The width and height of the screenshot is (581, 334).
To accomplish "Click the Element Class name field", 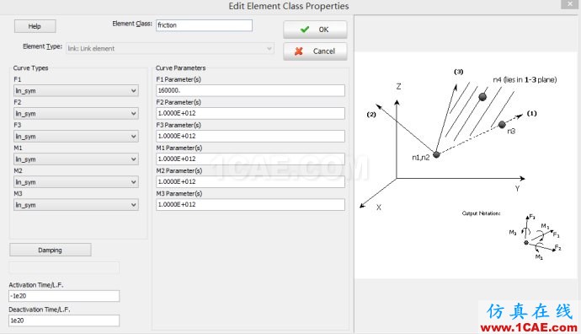I will click(x=204, y=25).
